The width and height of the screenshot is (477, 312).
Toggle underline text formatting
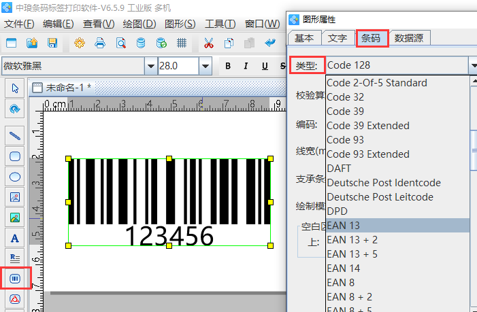coord(263,66)
